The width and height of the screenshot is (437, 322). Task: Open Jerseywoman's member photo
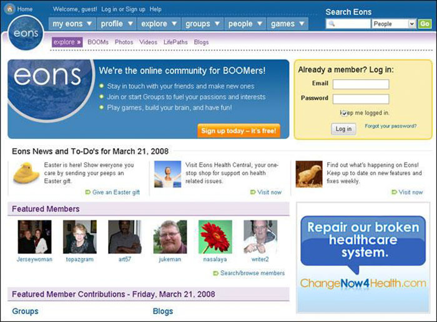point(34,237)
